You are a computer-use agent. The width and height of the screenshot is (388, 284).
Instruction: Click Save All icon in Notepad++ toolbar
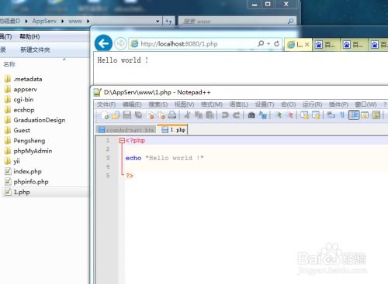click(138, 115)
